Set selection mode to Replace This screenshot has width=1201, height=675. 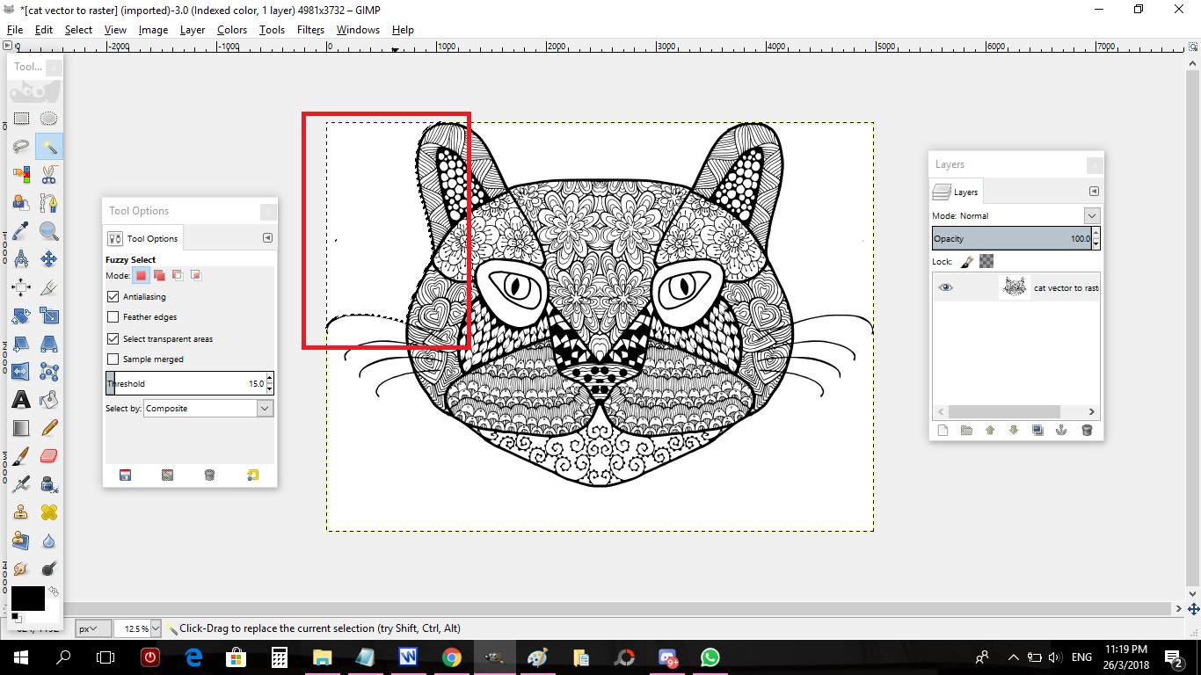(x=141, y=276)
